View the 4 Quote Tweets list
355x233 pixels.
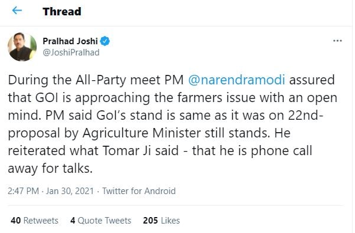click(101, 221)
